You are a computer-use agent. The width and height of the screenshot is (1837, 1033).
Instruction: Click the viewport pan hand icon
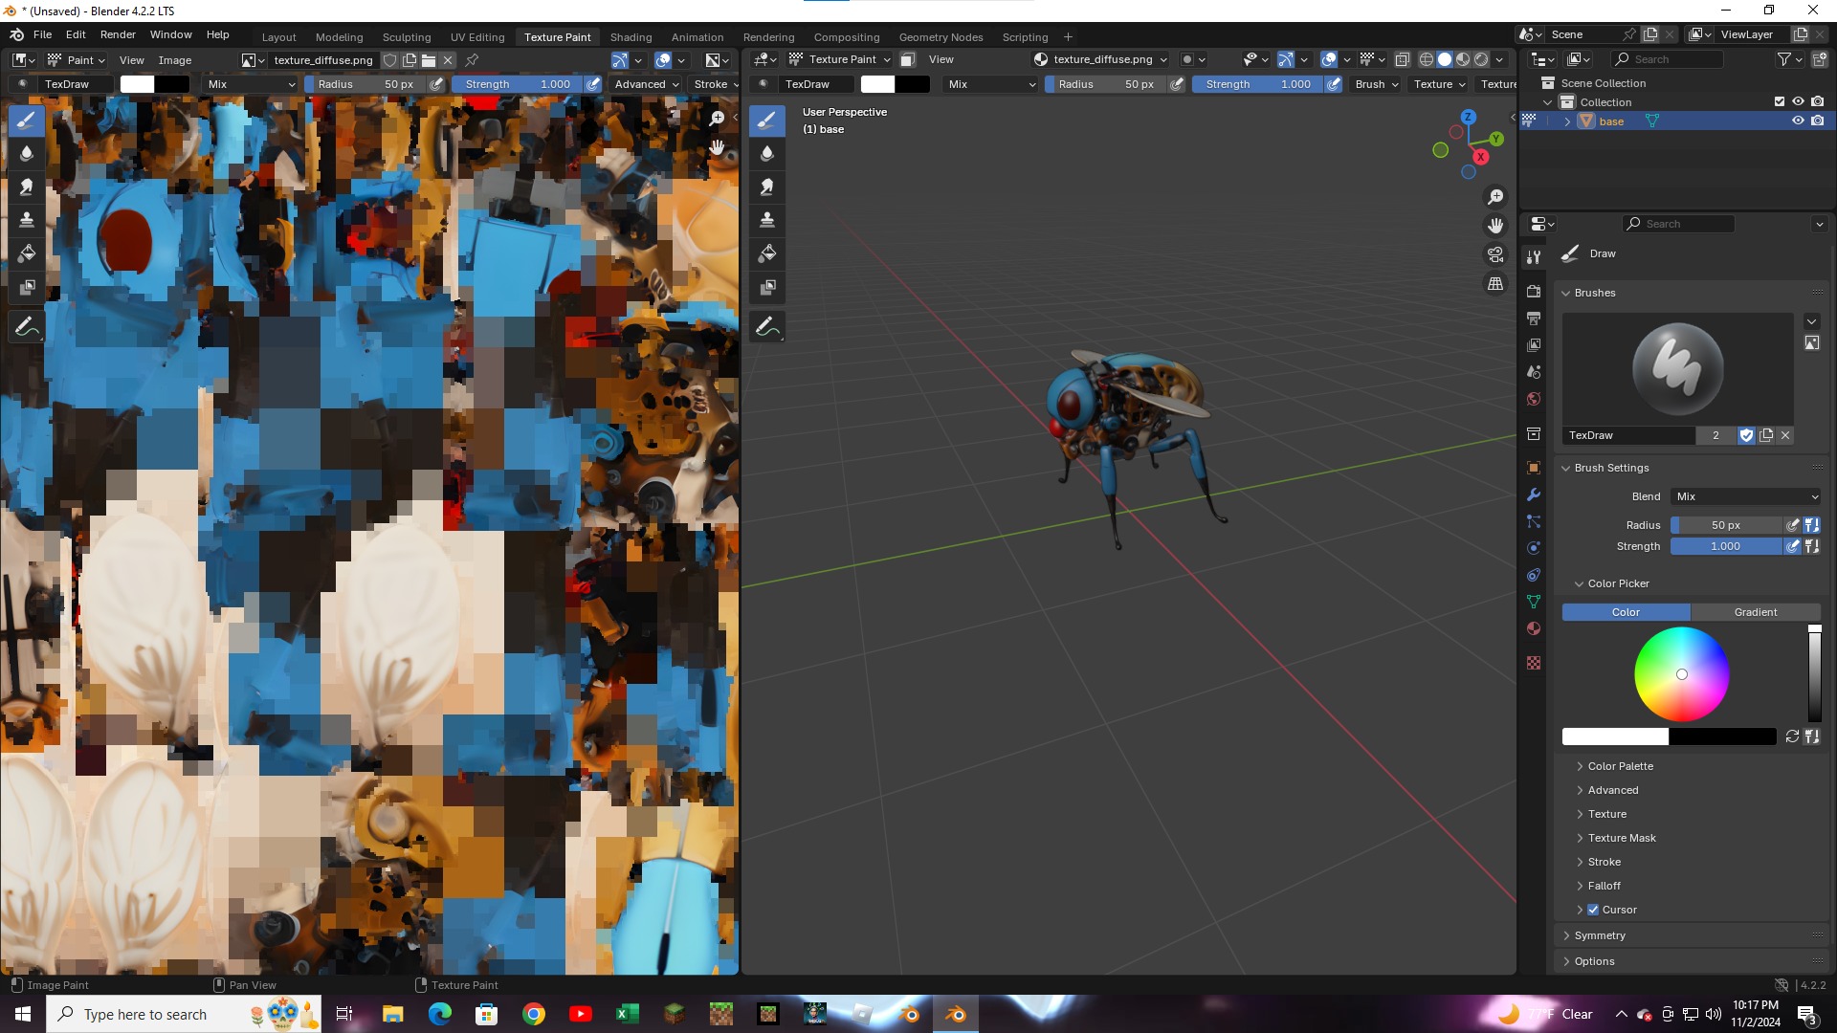coord(1495,226)
